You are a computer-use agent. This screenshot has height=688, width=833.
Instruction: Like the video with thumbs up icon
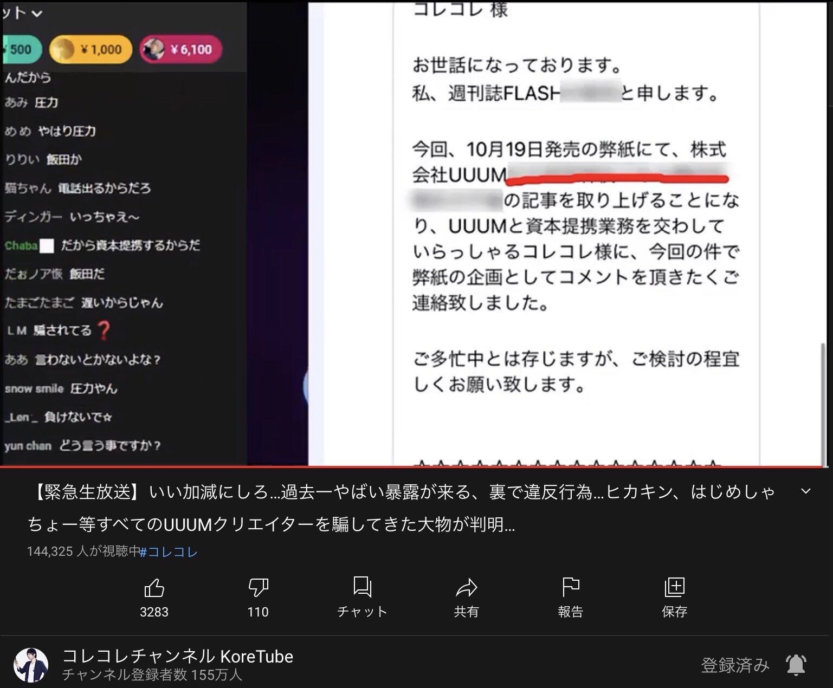(154, 587)
